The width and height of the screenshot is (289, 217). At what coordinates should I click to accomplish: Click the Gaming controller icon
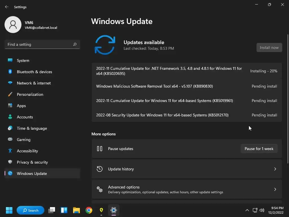click(10, 139)
